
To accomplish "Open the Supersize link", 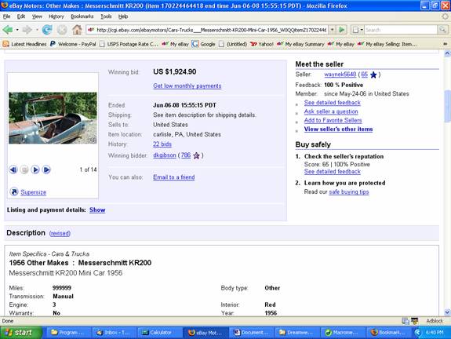I will (34, 192).
